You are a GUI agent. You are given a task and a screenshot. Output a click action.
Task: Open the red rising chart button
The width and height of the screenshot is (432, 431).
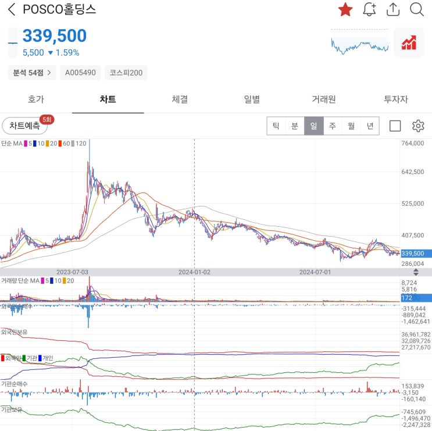click(409, 42)
